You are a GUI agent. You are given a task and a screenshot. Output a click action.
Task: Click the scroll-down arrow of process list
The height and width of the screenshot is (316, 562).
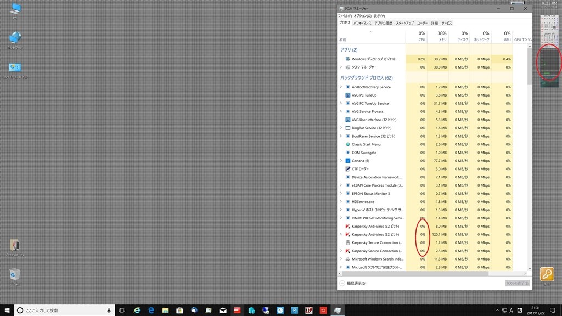coord(530,268)
